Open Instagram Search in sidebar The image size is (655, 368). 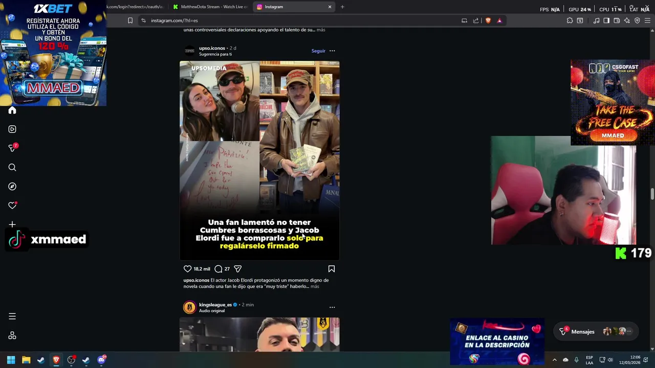pyautogui.click(x=12, y=168)
